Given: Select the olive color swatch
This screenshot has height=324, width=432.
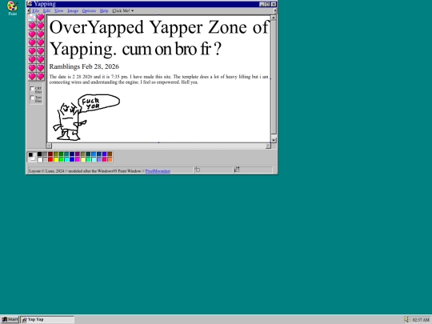Looking at the screenshot, I should pyautogui.click(x=56, y=154).
